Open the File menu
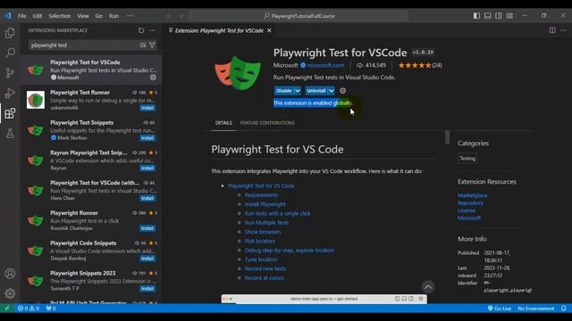Image resolution: width=572 pixels, height=321 pixels. point(22,16)
